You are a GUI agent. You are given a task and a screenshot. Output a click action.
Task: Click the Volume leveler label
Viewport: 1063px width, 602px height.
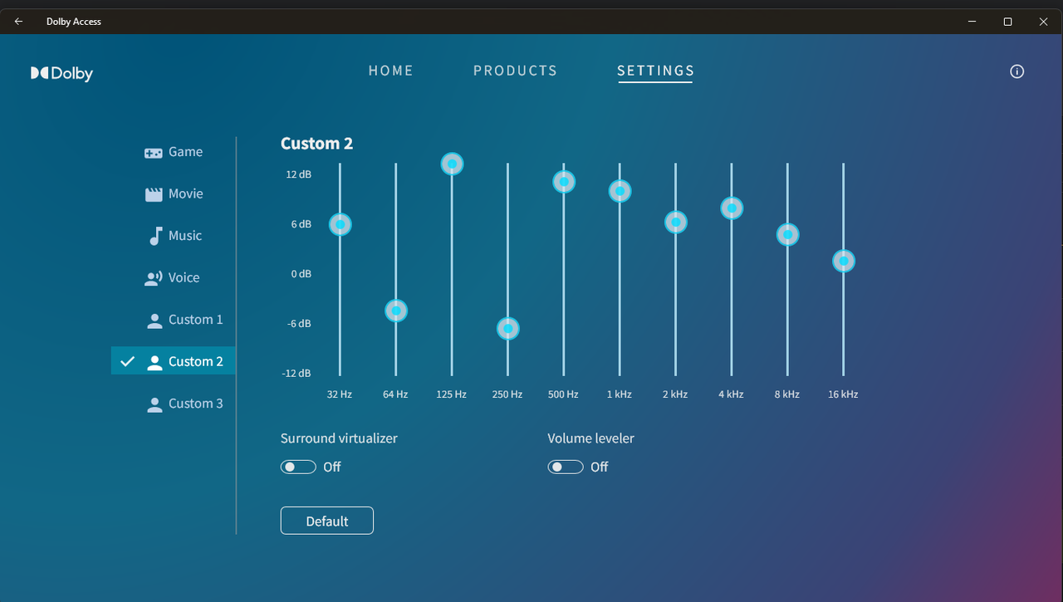pos(590,438)
